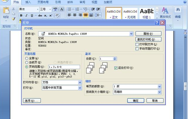Click the numbered list icon
Screen dimensions: 188x119
point(77,9)
